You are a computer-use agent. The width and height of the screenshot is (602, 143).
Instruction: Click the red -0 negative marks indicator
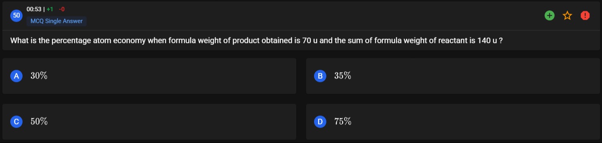pos(61,9)
